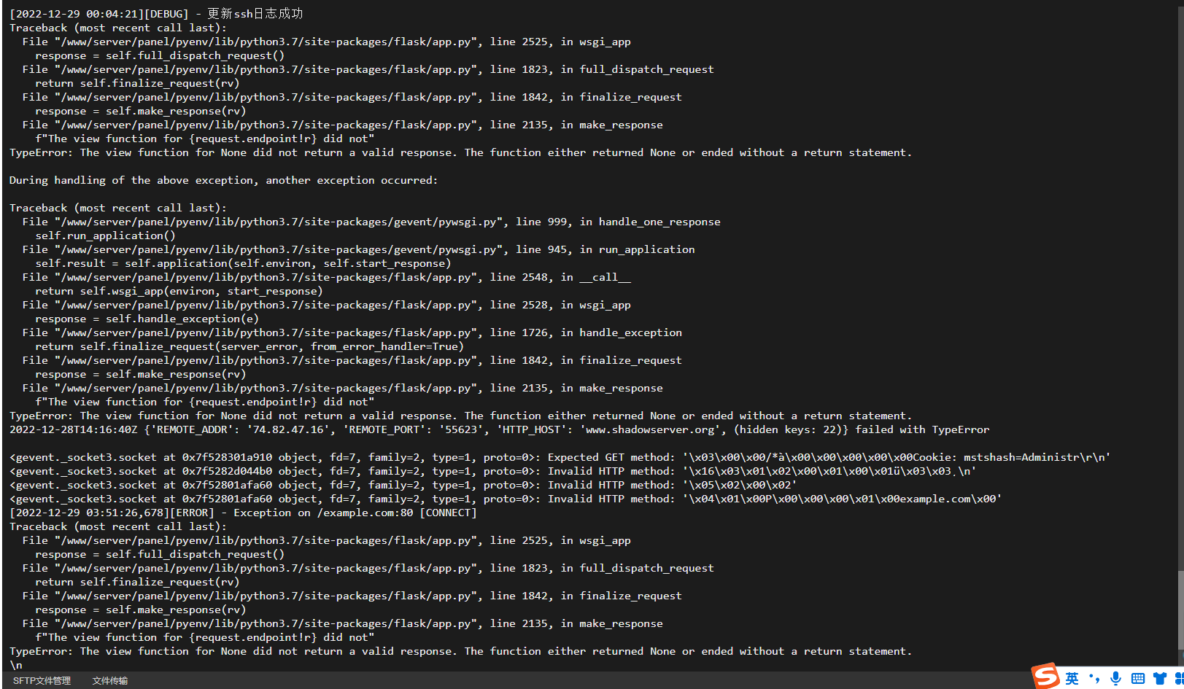
Task: Click the gevent/pywsgi.py line 999 entry
Action: point(371,222)
